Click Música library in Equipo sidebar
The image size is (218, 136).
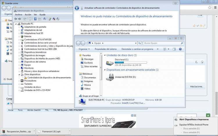(x=87, y=85)
